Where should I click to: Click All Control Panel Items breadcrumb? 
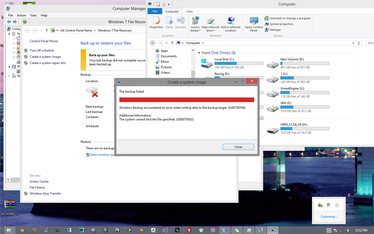(76, 30)
